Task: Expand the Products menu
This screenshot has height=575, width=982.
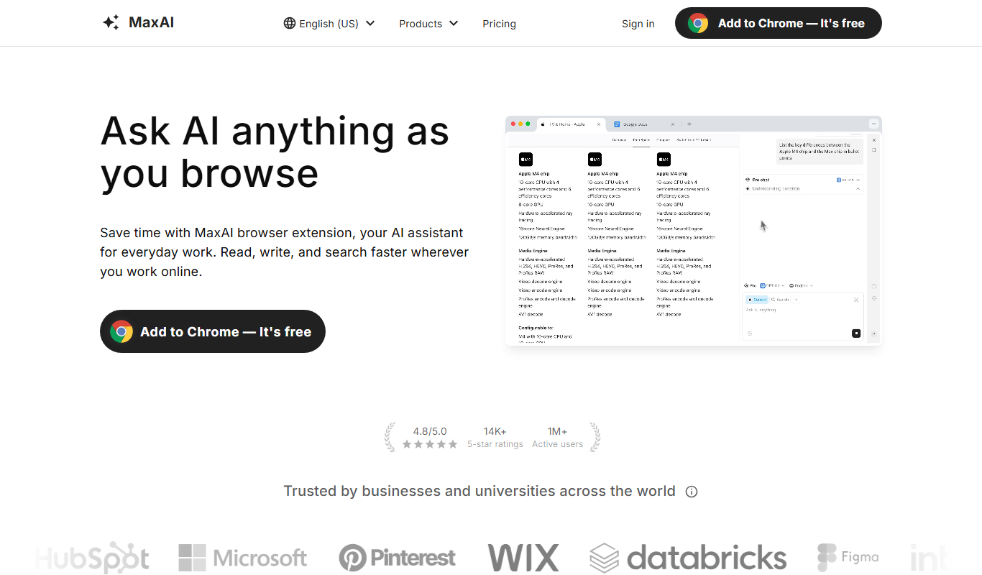Action: (428, 24)
